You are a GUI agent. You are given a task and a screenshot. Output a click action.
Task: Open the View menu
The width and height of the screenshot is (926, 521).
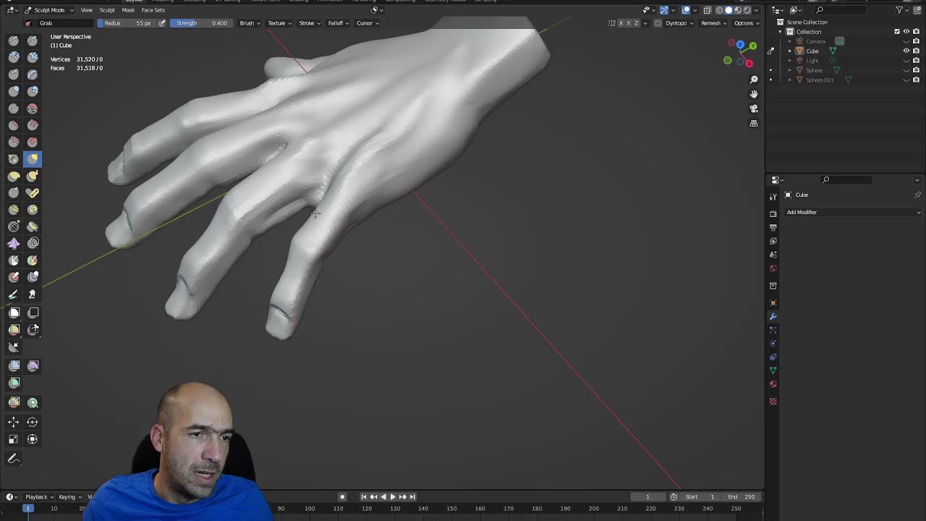(86, 10)
